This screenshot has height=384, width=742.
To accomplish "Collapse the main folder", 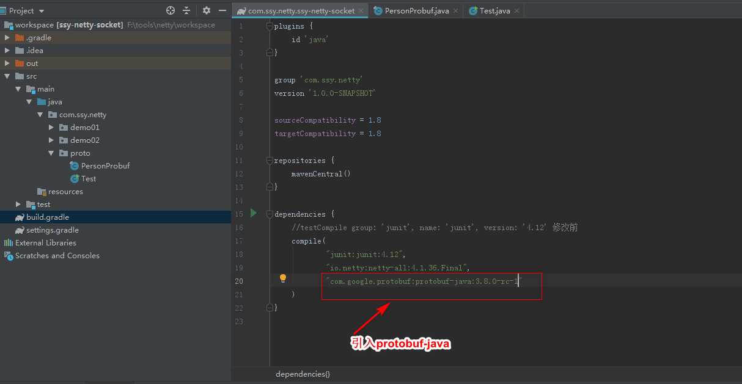I will [x=18, y=89].
